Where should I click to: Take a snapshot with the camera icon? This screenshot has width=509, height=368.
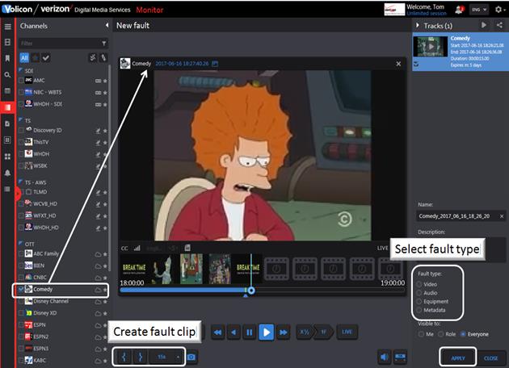191,358
